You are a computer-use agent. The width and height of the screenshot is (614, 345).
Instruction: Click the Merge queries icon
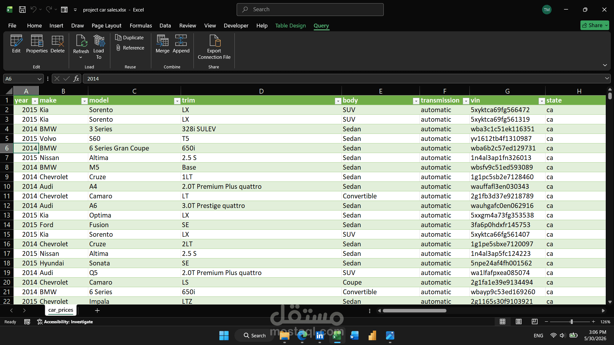(162, 44)
